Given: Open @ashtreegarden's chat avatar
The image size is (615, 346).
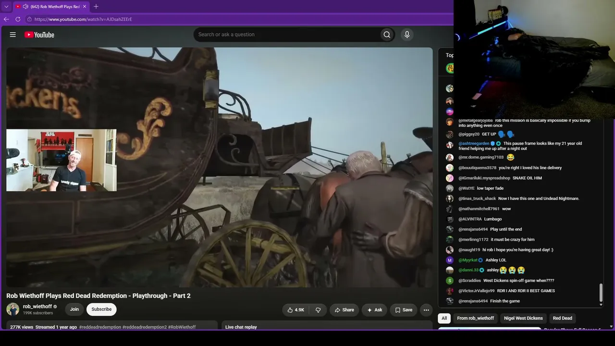Looking at the screenshot, I should (x=450, y=145).
